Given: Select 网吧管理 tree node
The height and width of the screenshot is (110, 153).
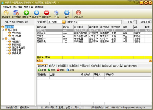Looking at the screenshot, I should tap(16, 50).
